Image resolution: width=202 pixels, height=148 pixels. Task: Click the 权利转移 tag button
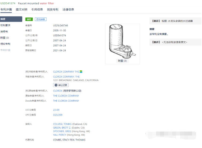41,19
